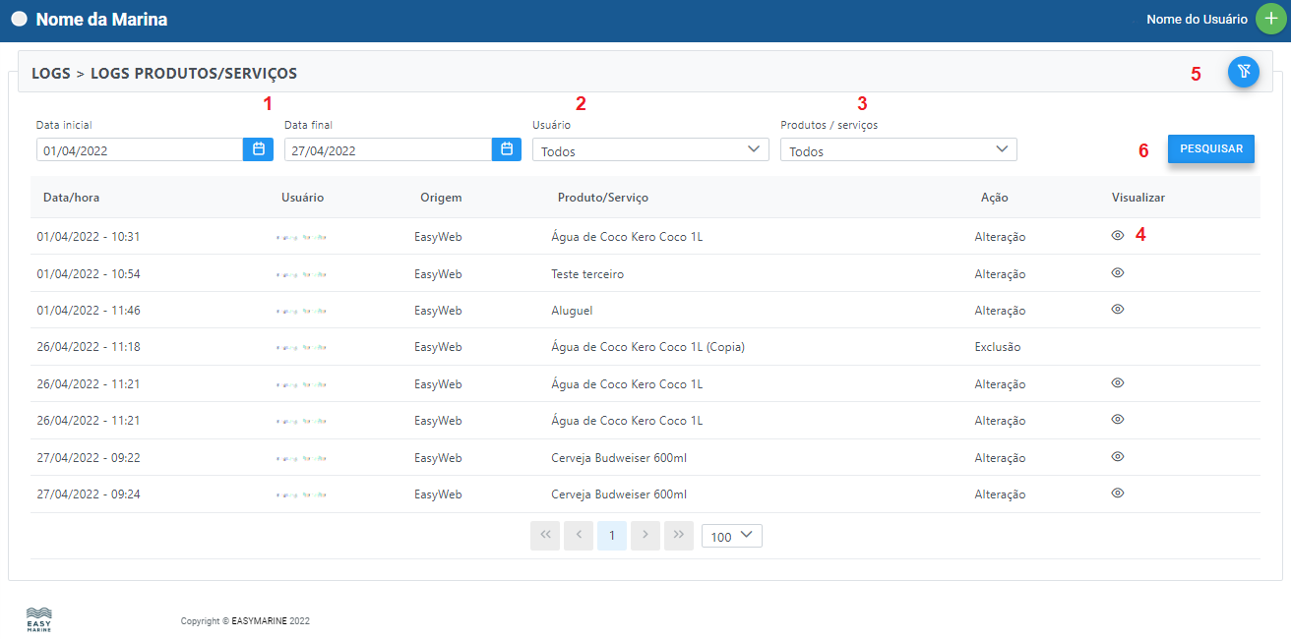Screen dimensions: 1291x639
Task: Go to page 1 in the pagination
Action: click(x=612, y=536)
